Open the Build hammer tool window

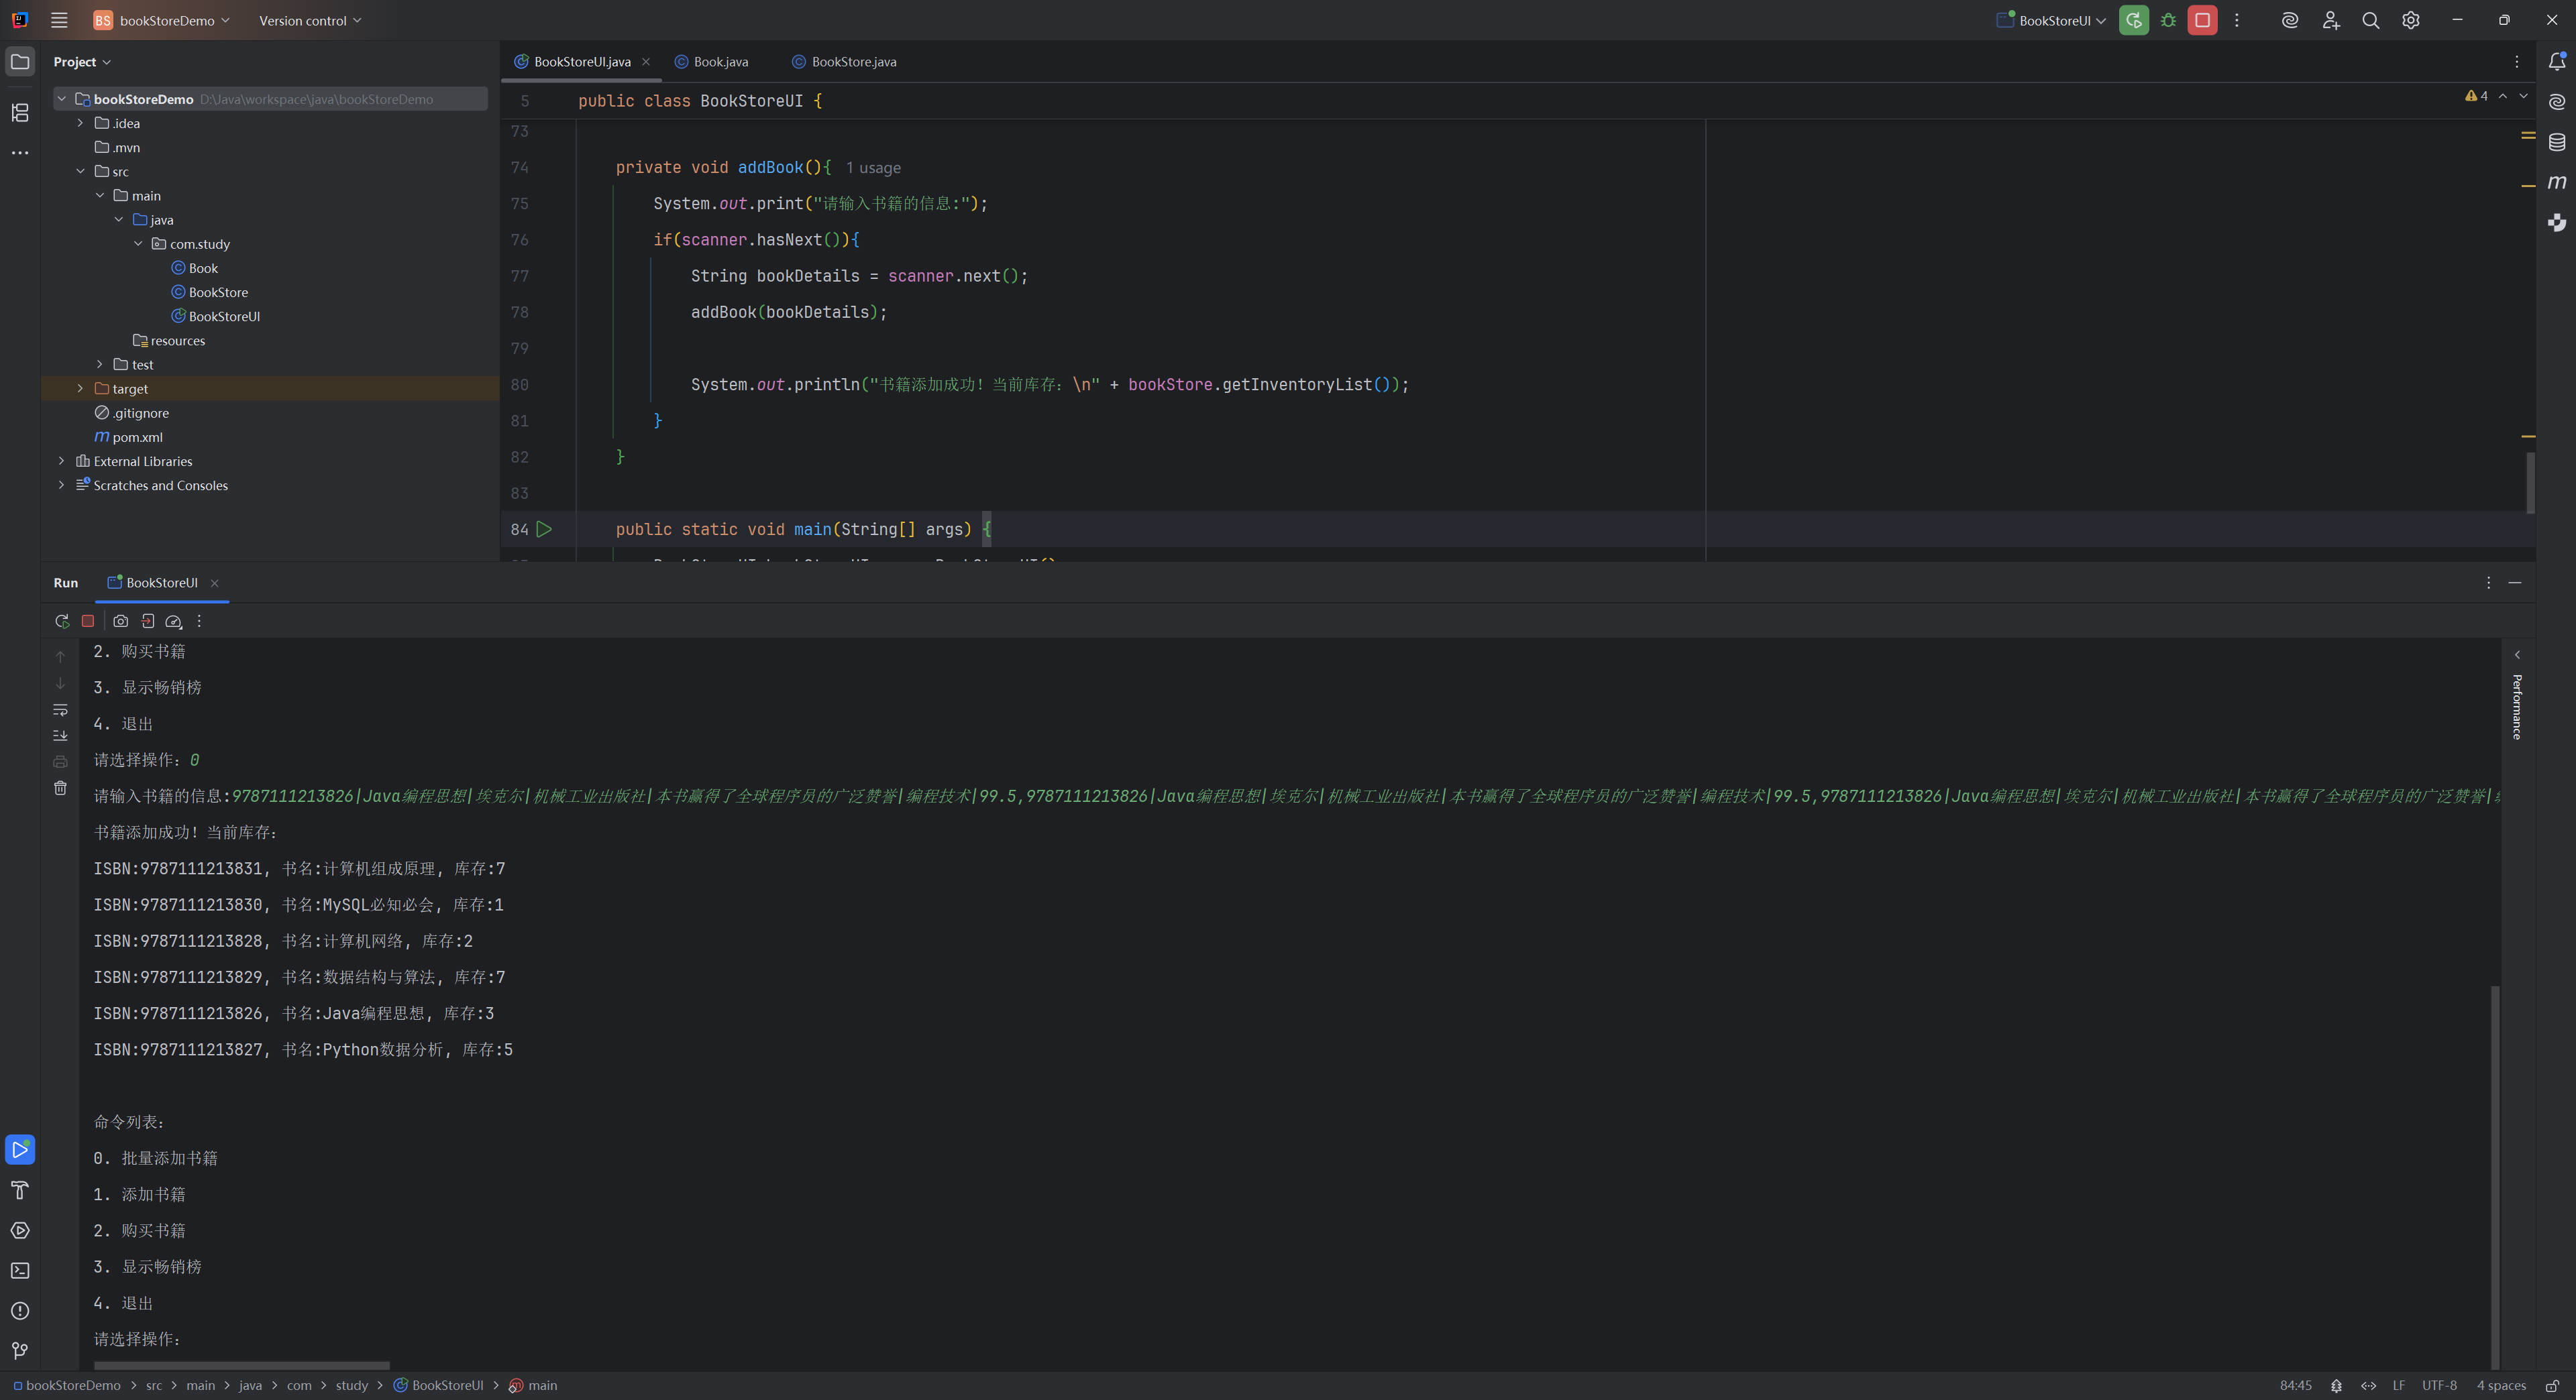[x=20, y=1190]
